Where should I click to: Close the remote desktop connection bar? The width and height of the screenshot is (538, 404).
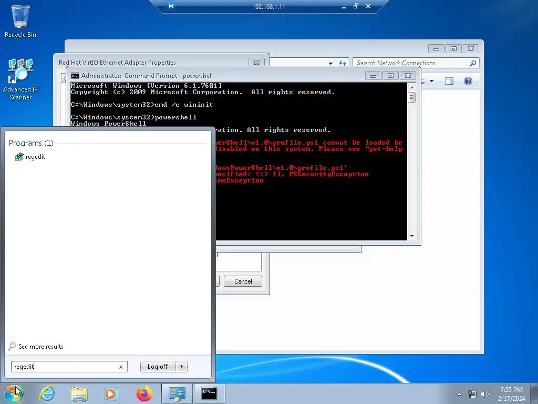click(368, 6)
